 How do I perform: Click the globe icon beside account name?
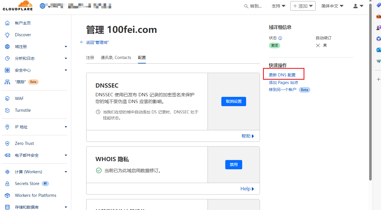[43, 6]
